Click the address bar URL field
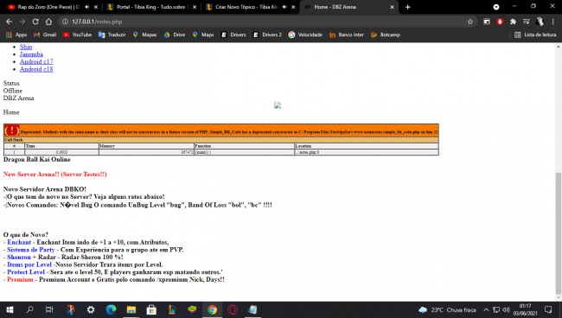The image size is (562, 318). tap(265, 22)
